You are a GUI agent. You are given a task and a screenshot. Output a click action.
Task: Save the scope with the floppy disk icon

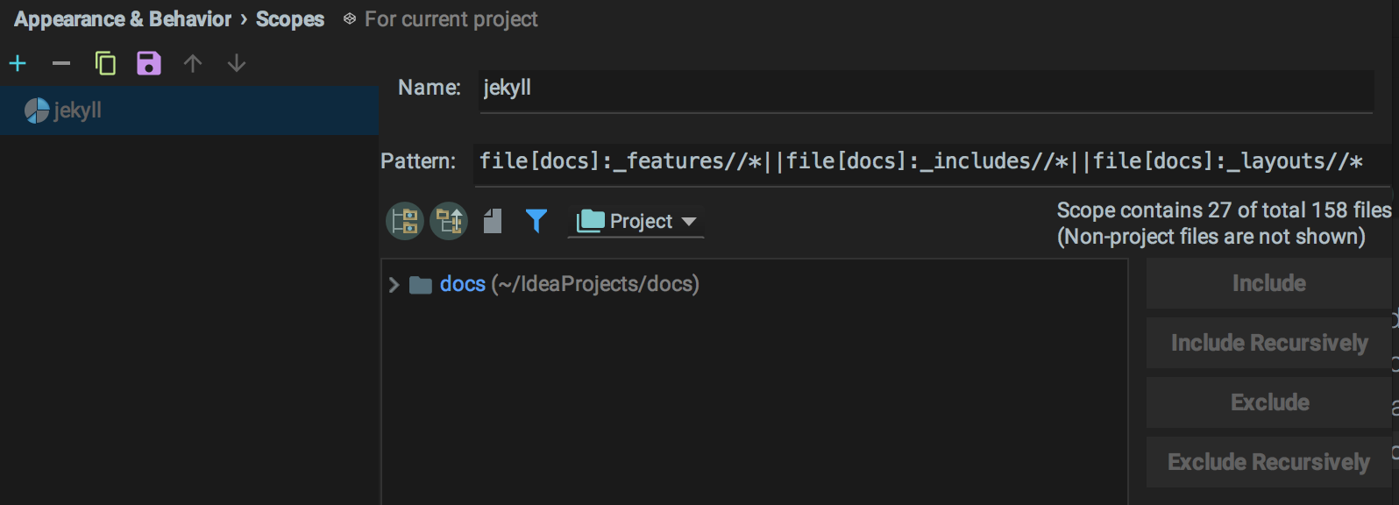(148, 62)
